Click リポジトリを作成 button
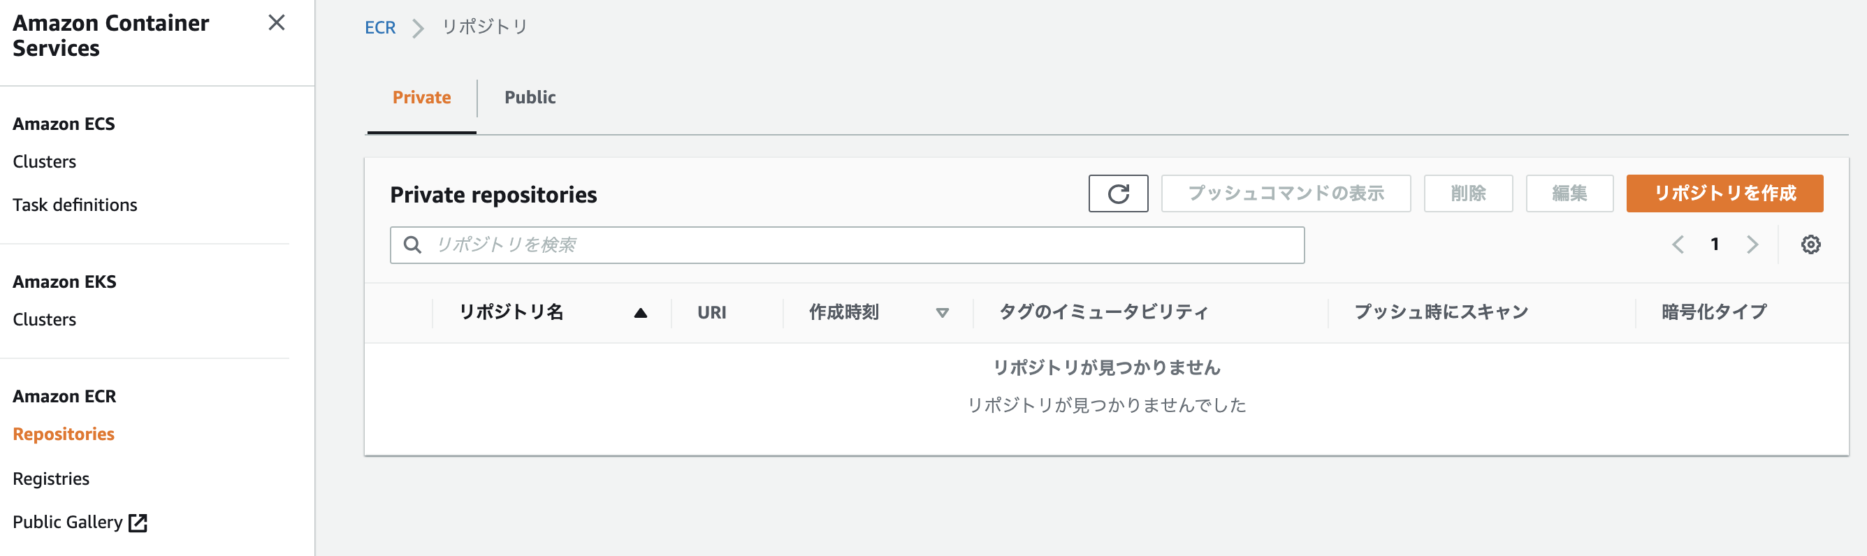This screenshot has height=556, width=1867. pyautogui.click(x=1724, y=193)
